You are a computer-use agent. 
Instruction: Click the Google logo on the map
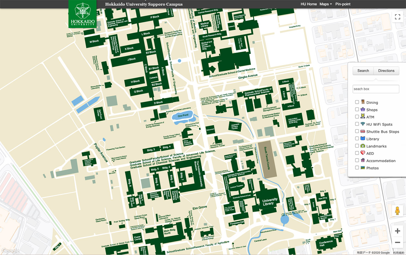click(10, 251)
